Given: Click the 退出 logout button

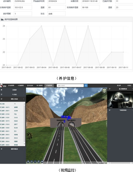Looking at the screenshot, I should [x=129, y=85].
